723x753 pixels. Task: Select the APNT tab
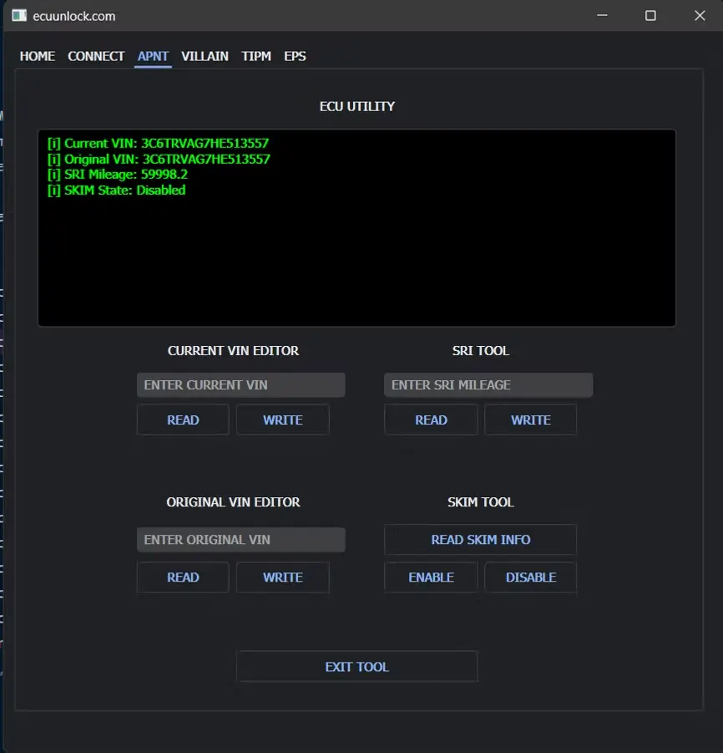[153, 56]
